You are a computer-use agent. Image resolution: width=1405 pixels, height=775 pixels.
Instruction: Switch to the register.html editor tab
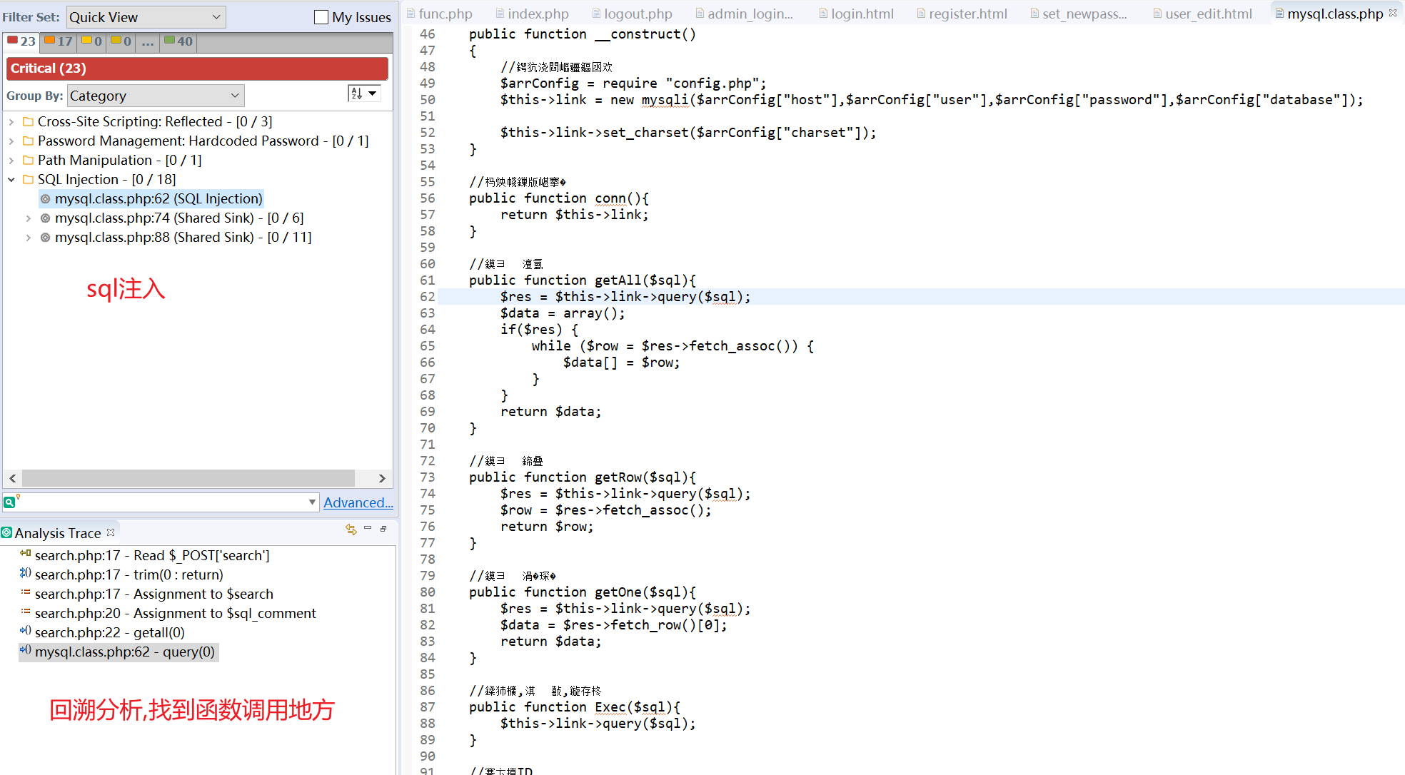967,14
